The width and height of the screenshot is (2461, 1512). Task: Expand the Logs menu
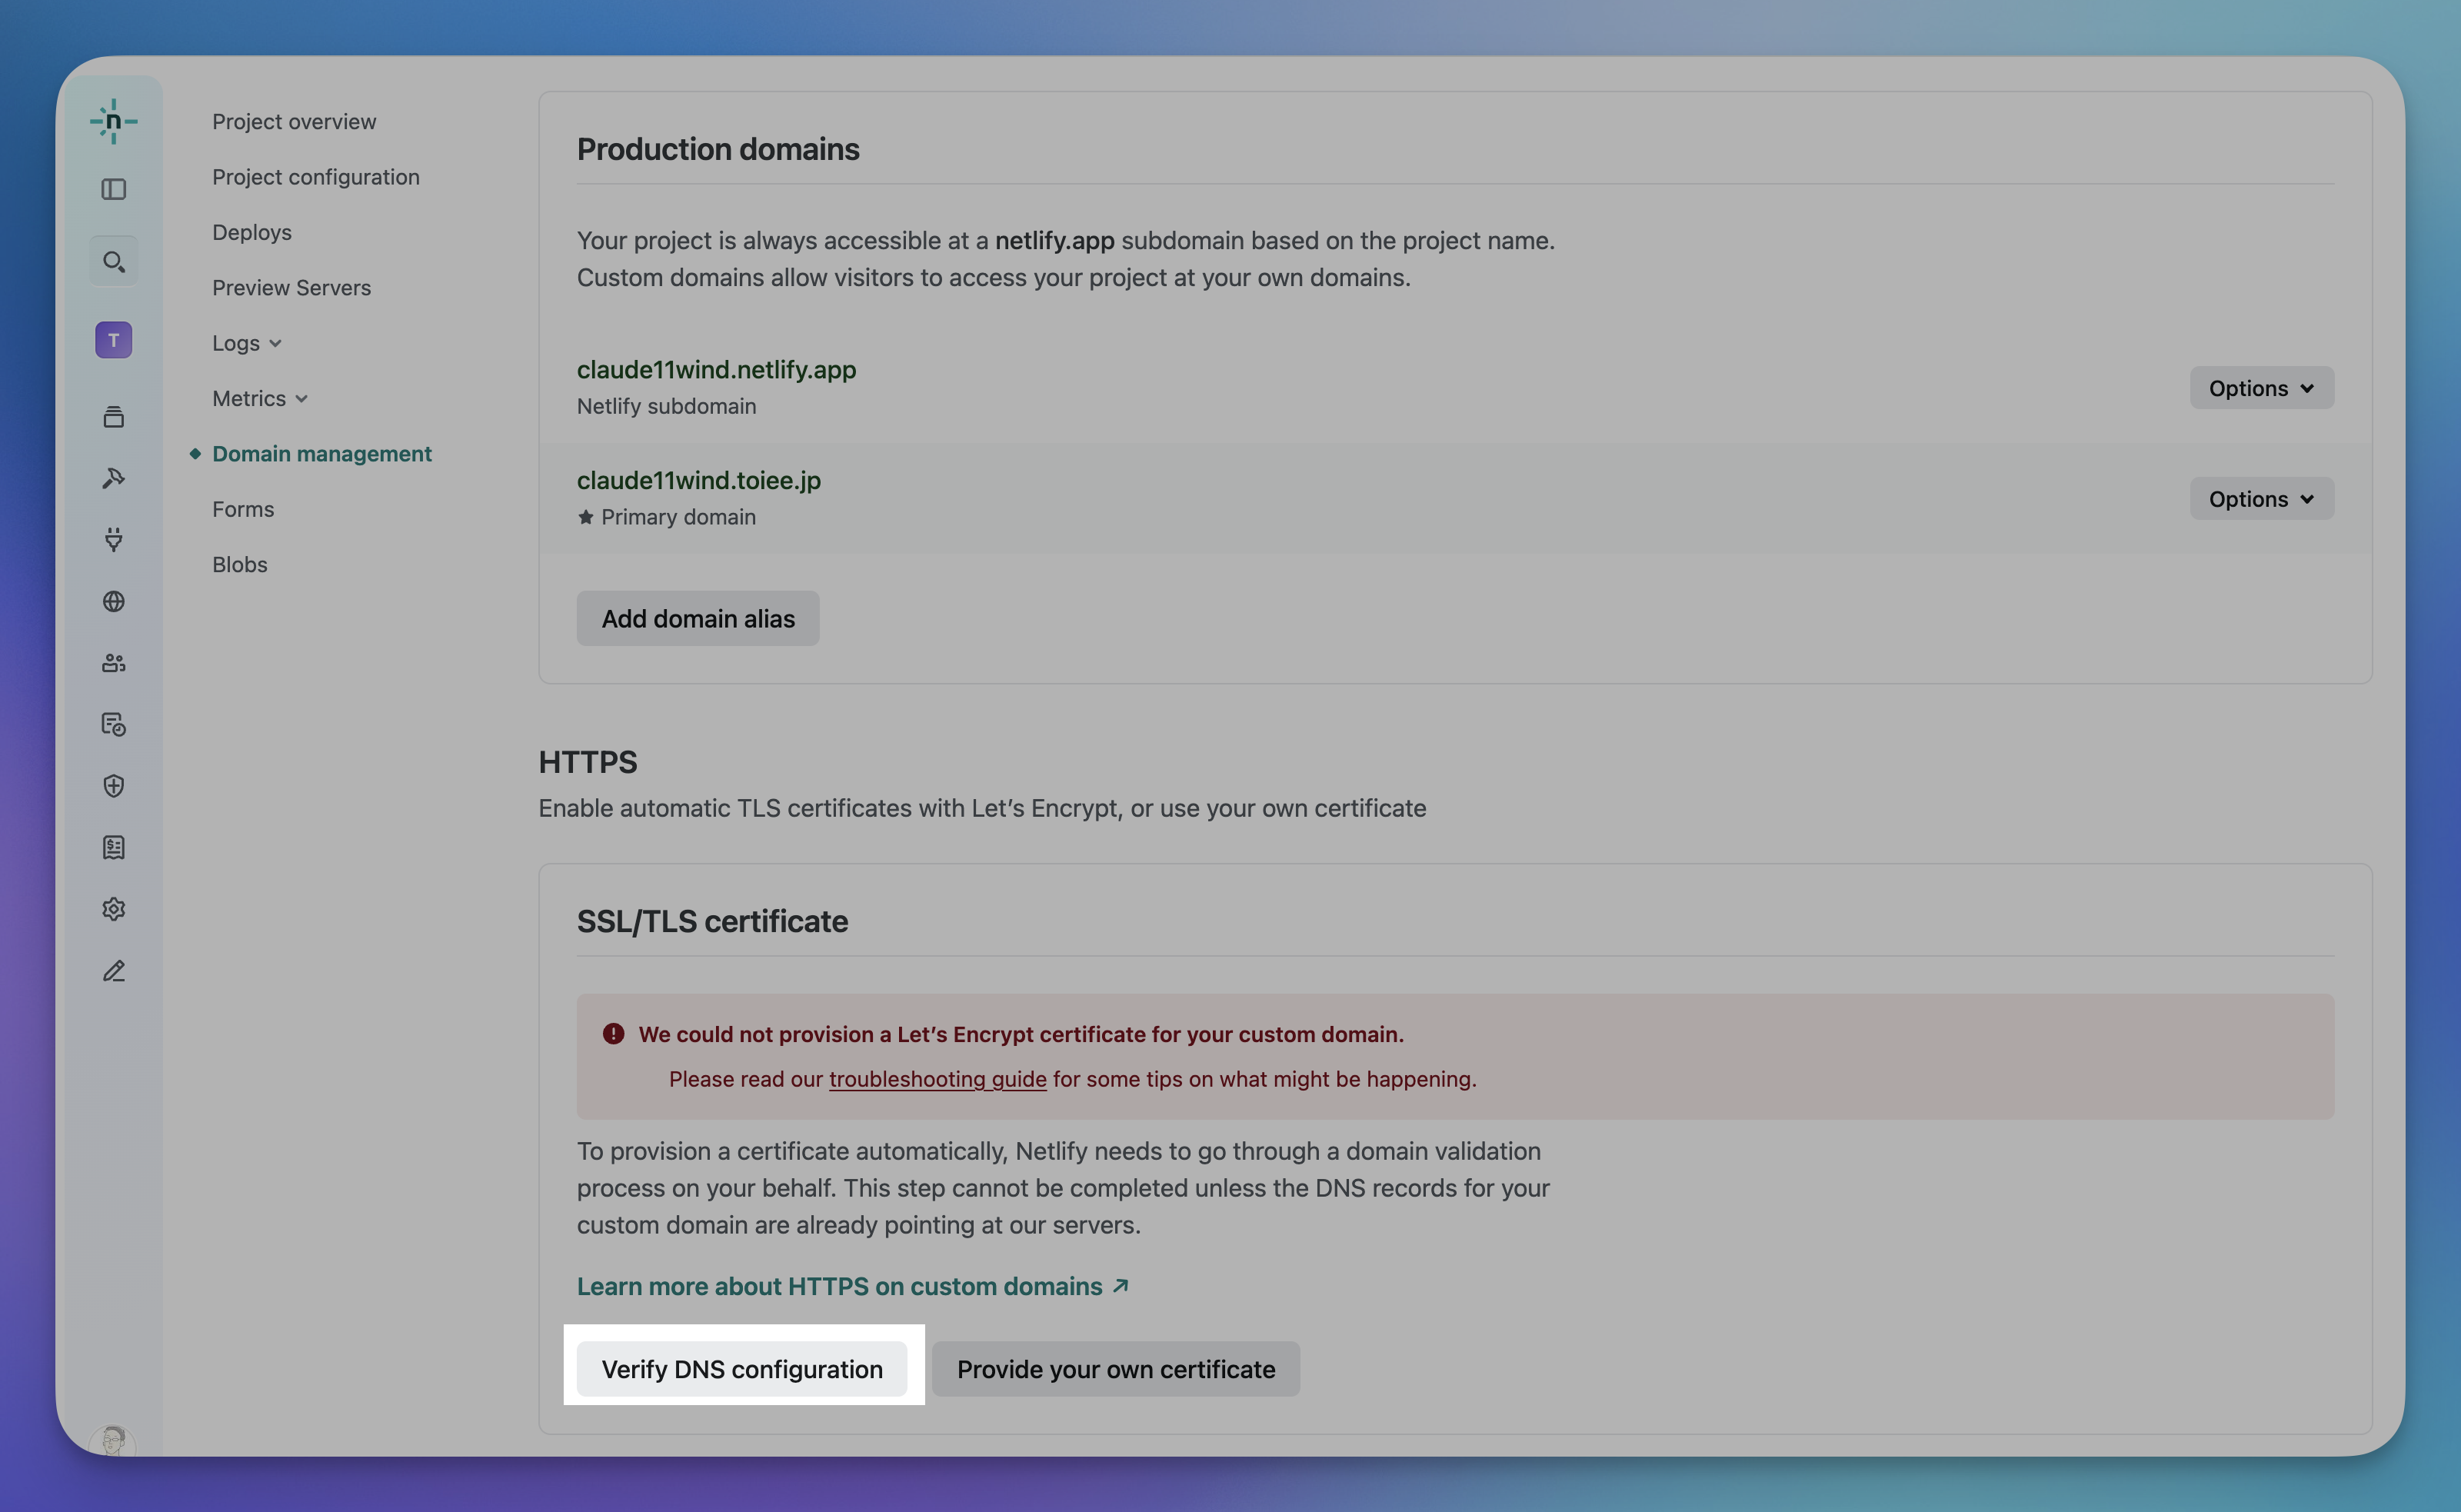point(246,343)
